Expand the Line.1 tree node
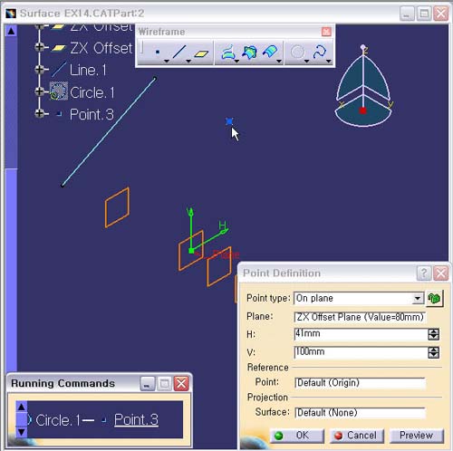This screenshot has width=453, height=451. click(x=40, y=70)
